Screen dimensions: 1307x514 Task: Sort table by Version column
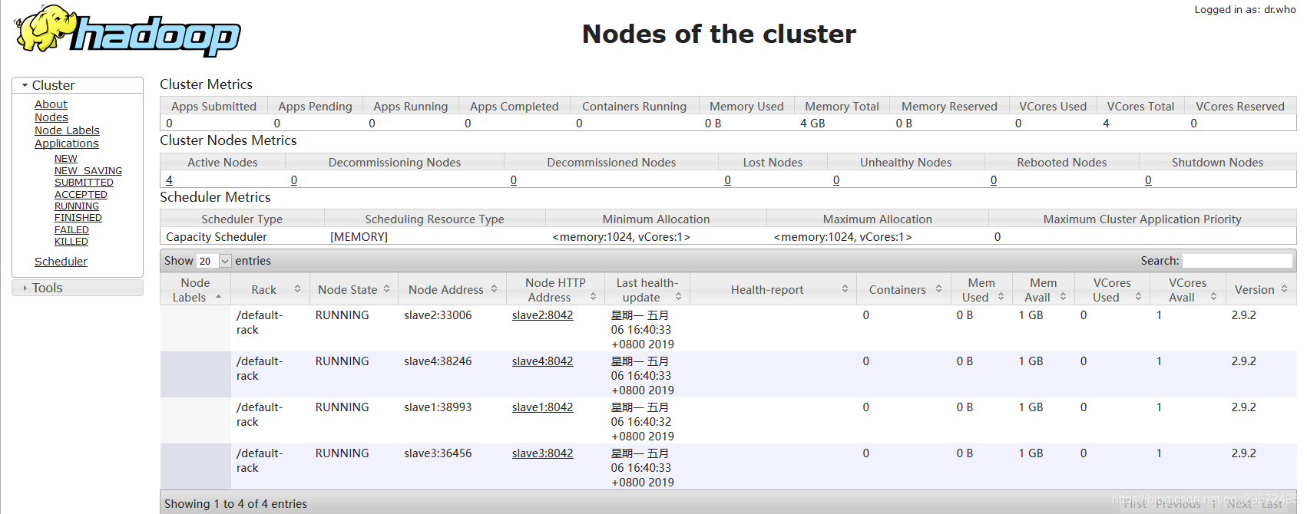[x=1261, y=290]
